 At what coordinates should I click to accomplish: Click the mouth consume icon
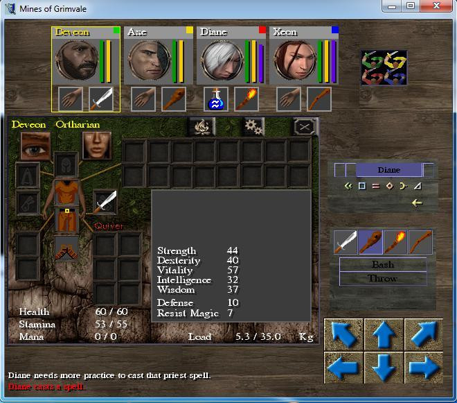(97, 146)
